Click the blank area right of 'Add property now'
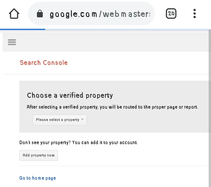Viewport: 211px width, 187px height. click(x=132, y=155)
